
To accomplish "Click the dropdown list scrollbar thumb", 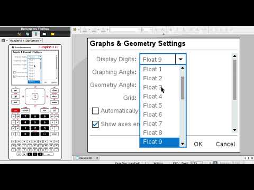I will (183, 88).
